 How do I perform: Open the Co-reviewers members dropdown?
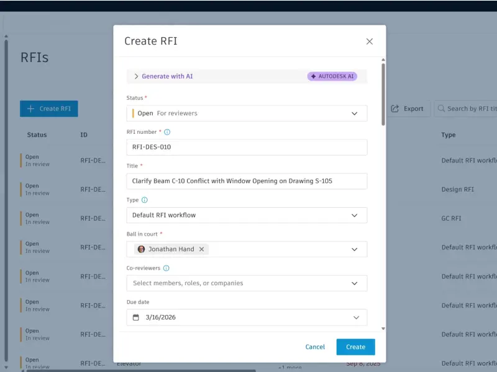(x=247, y=283)
